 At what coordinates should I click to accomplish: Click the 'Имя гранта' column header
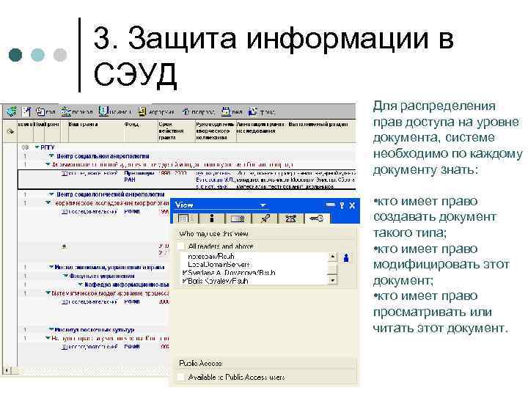[x=96, y=131]
